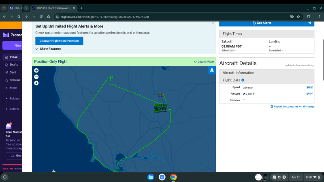Reload the Proton Mail window
The height and width of the screenshot is (182, 324).
pyautogui.click(x=19, y=17)
